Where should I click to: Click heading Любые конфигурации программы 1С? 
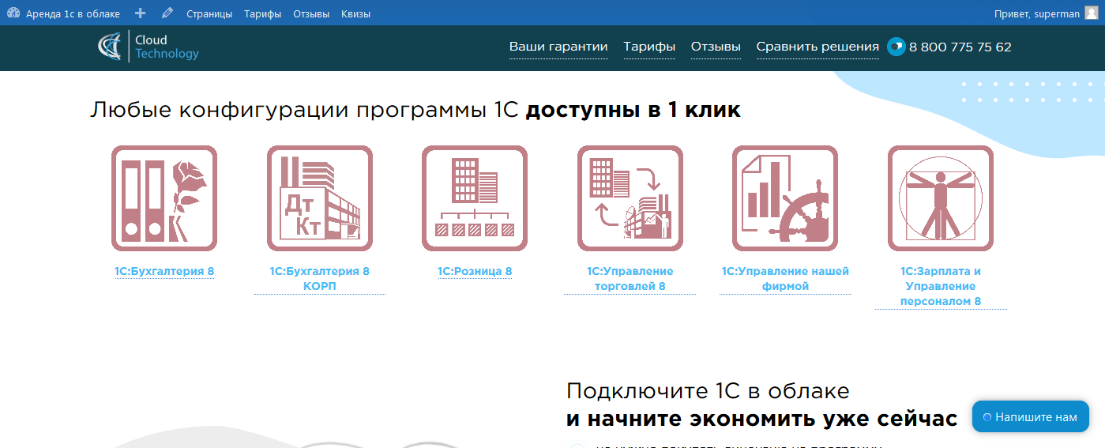click(x=304, y=110)
